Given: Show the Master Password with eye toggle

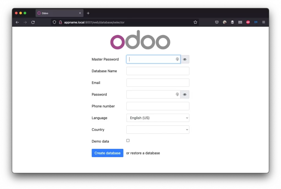Looking at the screenshot, I should tap(185, 59).
